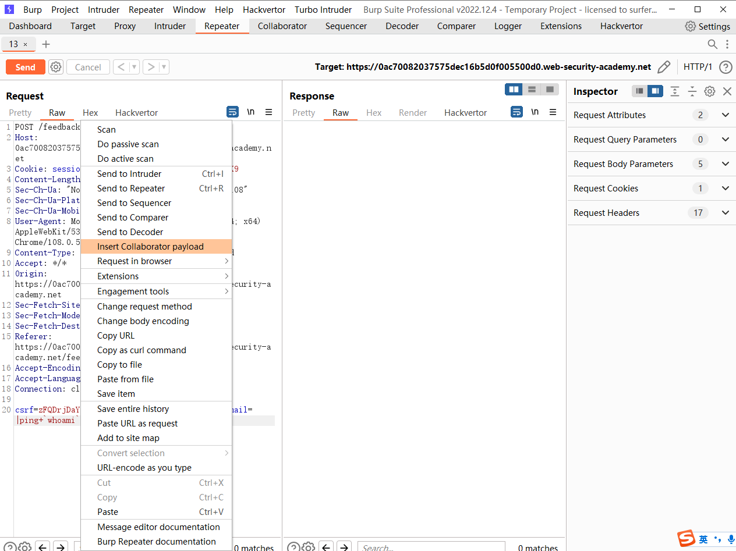Toggle Request non-printable \n characters
Screen dimensions: 736x551
point(251,112)
